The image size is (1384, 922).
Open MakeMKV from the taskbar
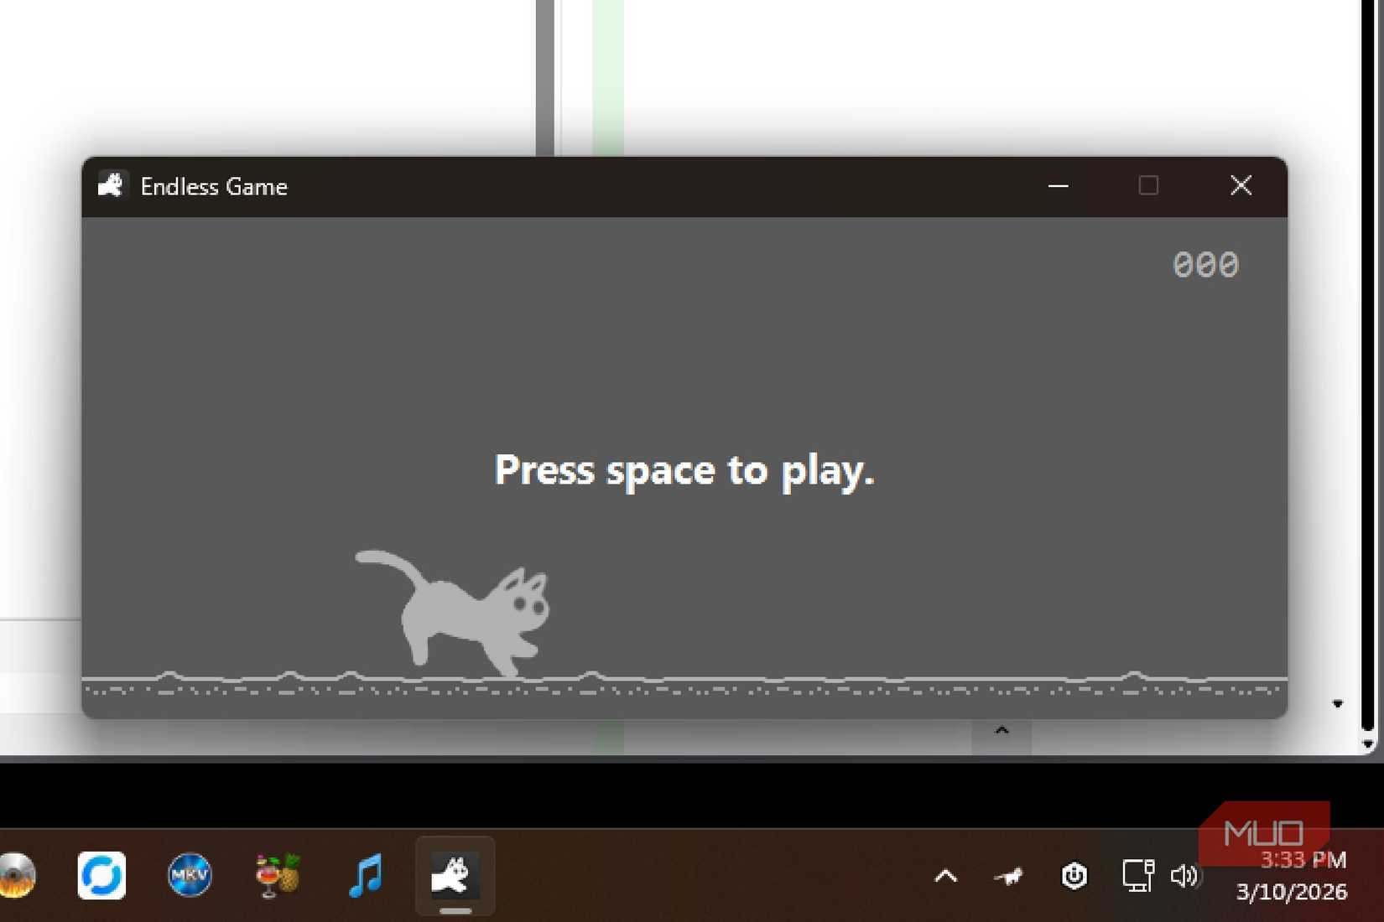(x=190, y=876)
